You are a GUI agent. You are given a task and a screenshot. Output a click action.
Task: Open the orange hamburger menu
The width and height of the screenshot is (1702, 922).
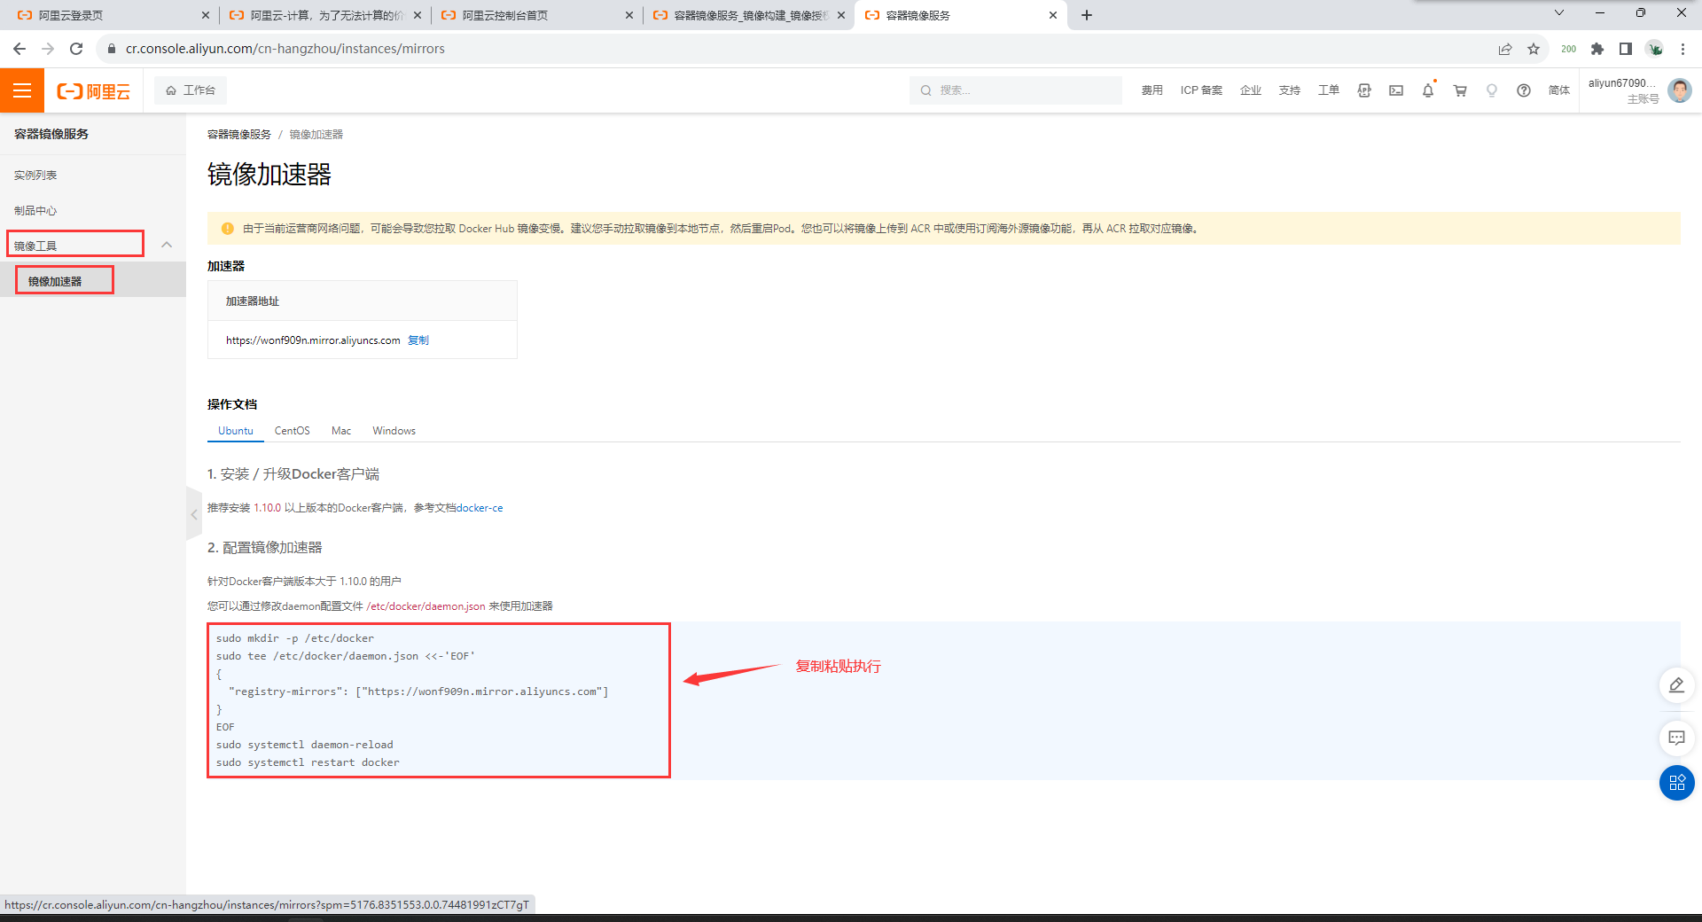click(22, 90)
